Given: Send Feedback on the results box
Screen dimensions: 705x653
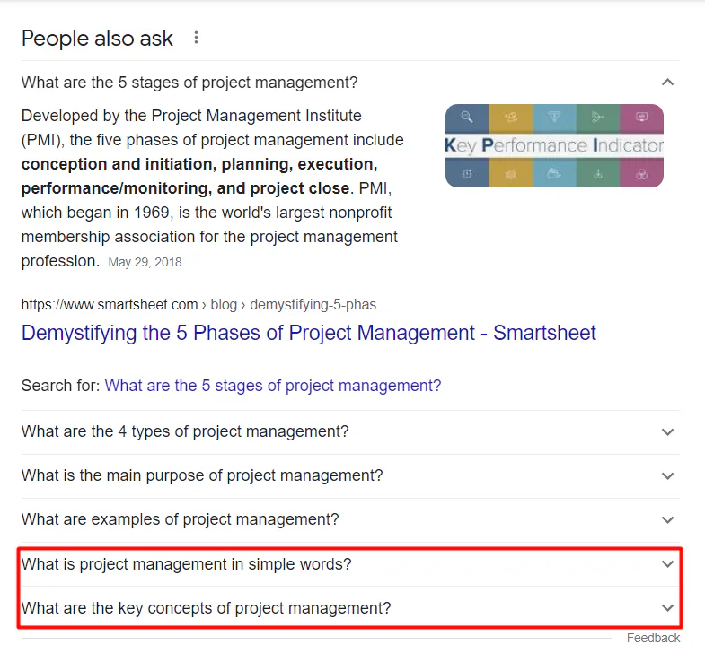Looking at the screenshot, I should pyautogui.click(x=653, y=638).
